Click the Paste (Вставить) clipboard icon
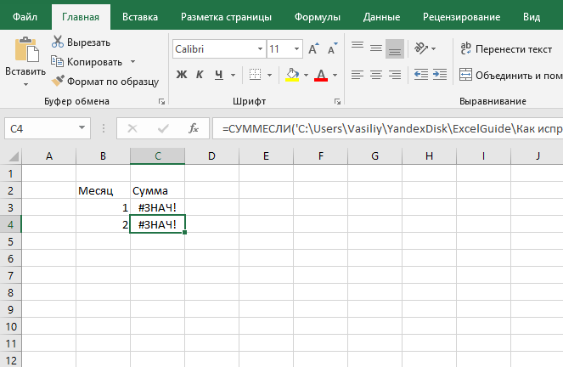The image size is (563, 367). (x=26, y=48)
